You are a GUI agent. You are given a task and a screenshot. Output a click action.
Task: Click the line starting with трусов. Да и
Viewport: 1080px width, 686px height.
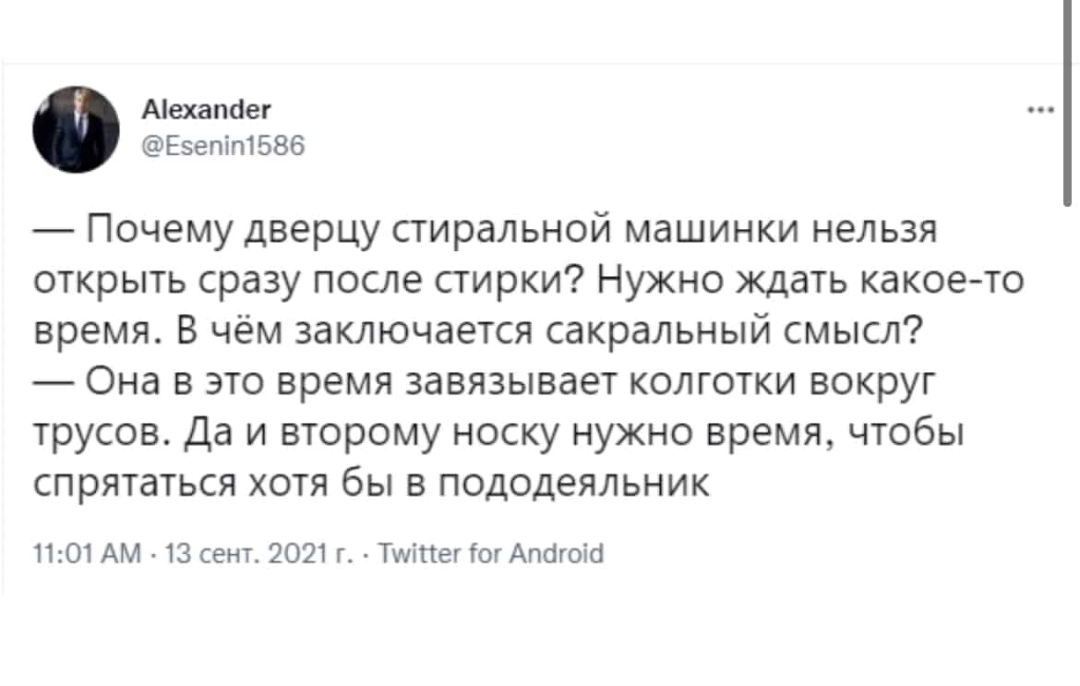pyautogui.click(x=498, y=433)
